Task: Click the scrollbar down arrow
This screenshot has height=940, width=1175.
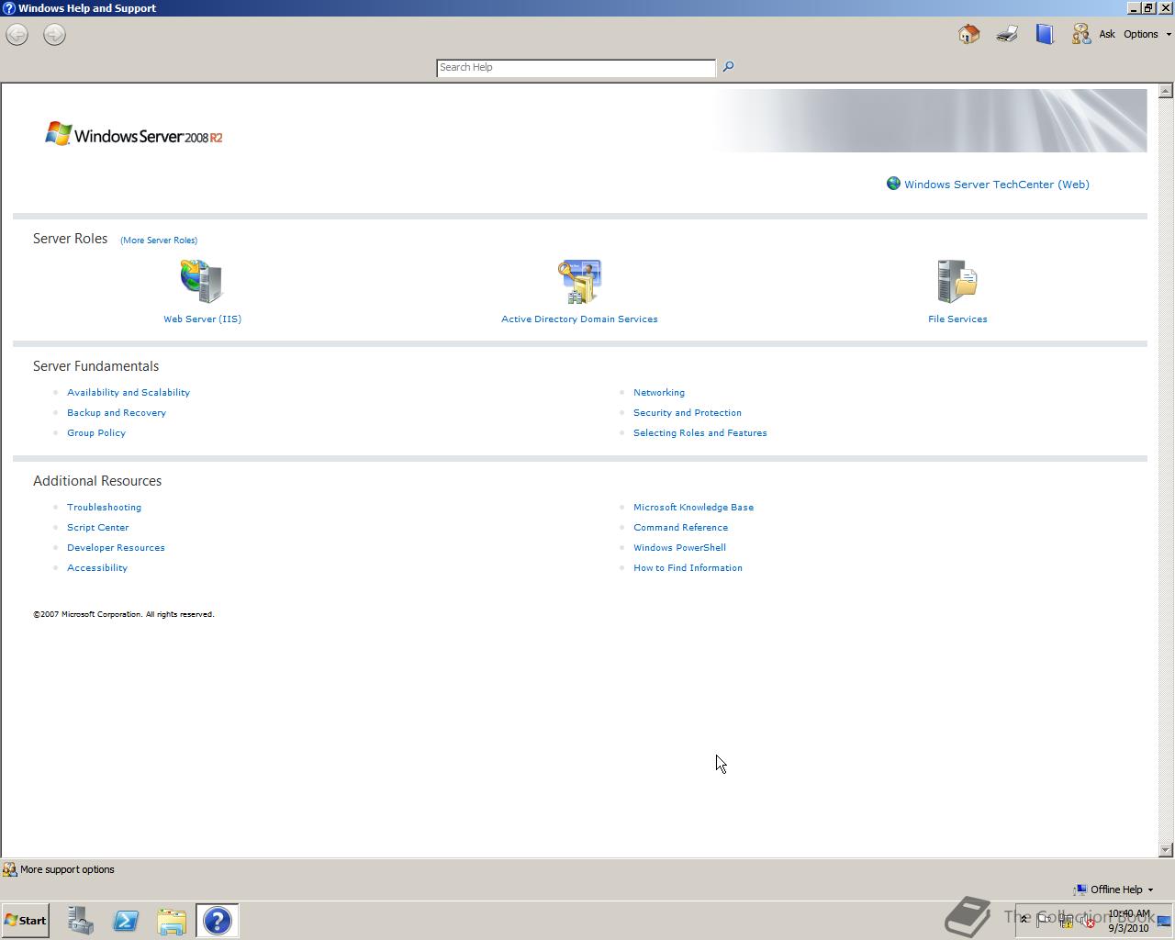Action: (1166, 850)
